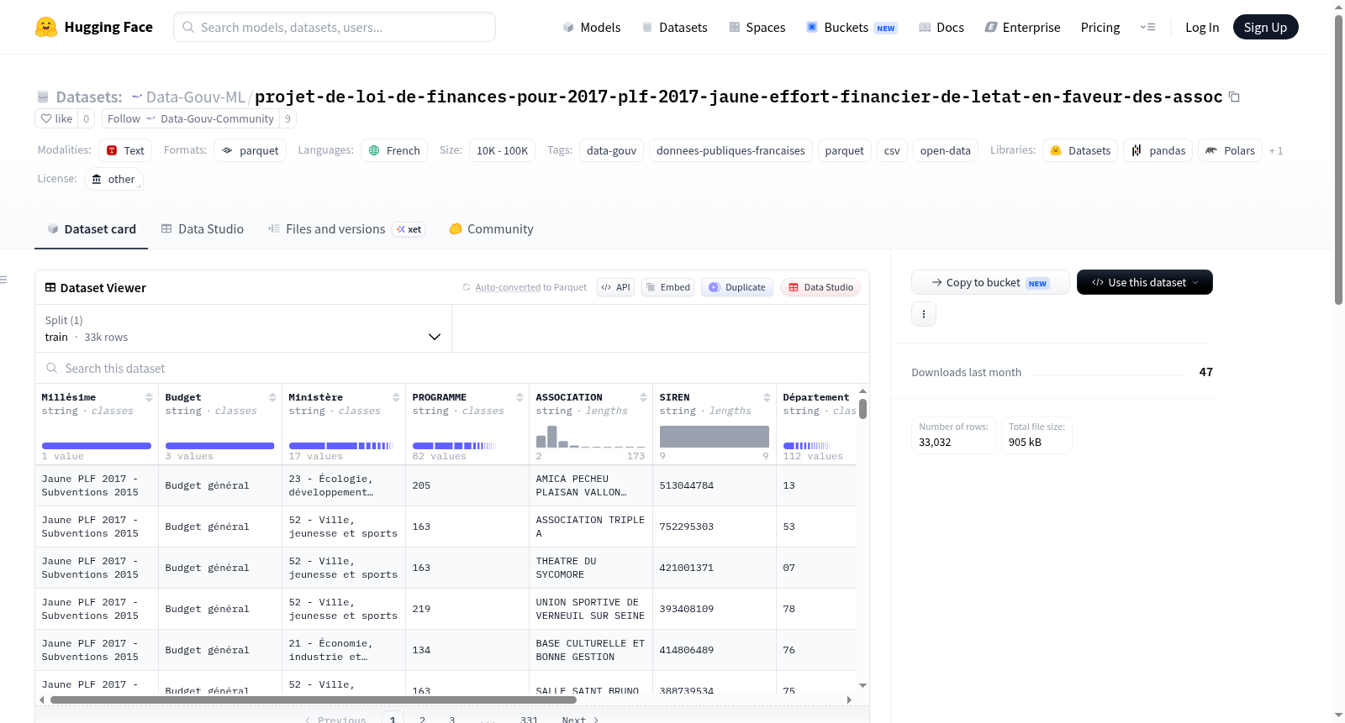Sort the ASSOCIATION column
Screen dimensions: 1345x723
tap(643, 397)
